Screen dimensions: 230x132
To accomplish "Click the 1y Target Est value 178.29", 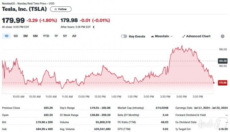I will (223, 129).
